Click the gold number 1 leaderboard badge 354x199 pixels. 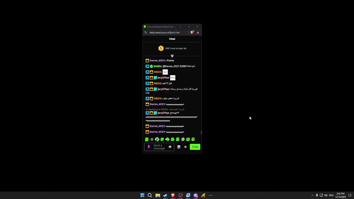pyautogui.click(x=161, y=48)
